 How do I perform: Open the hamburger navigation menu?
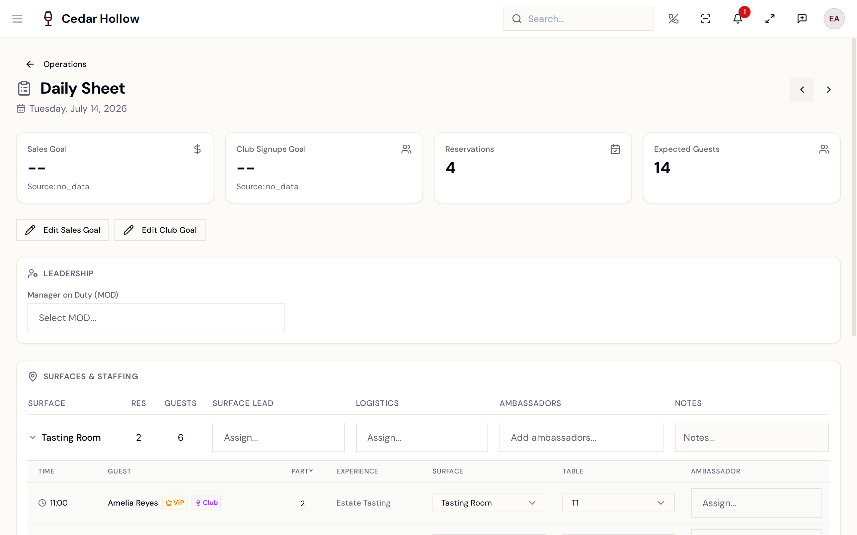(17, 19)
